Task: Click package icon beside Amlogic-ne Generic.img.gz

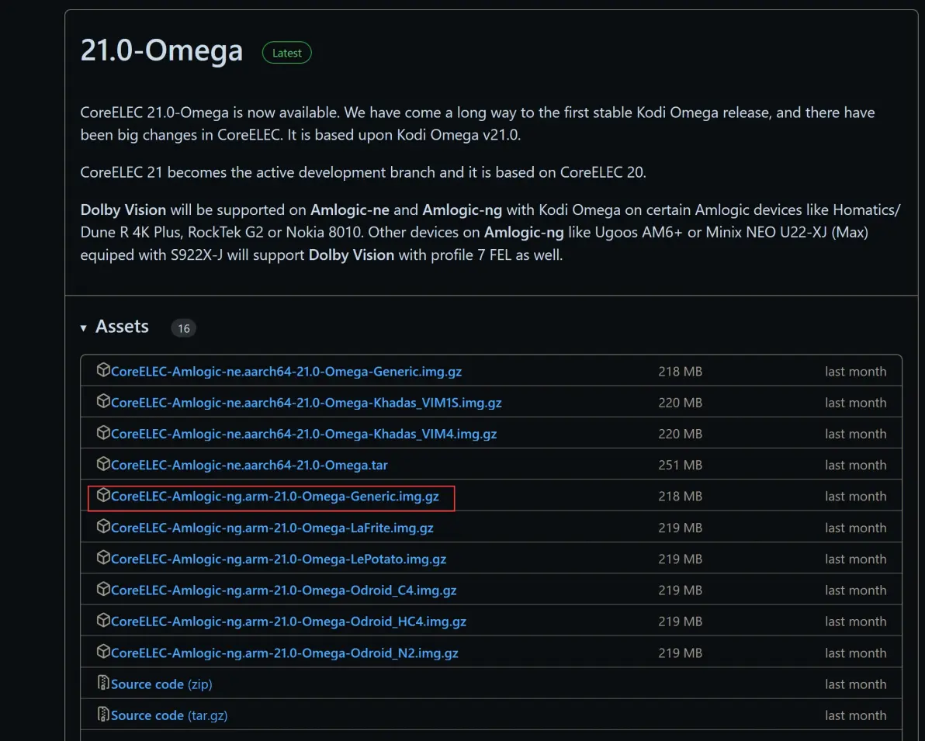Action: 103,371
